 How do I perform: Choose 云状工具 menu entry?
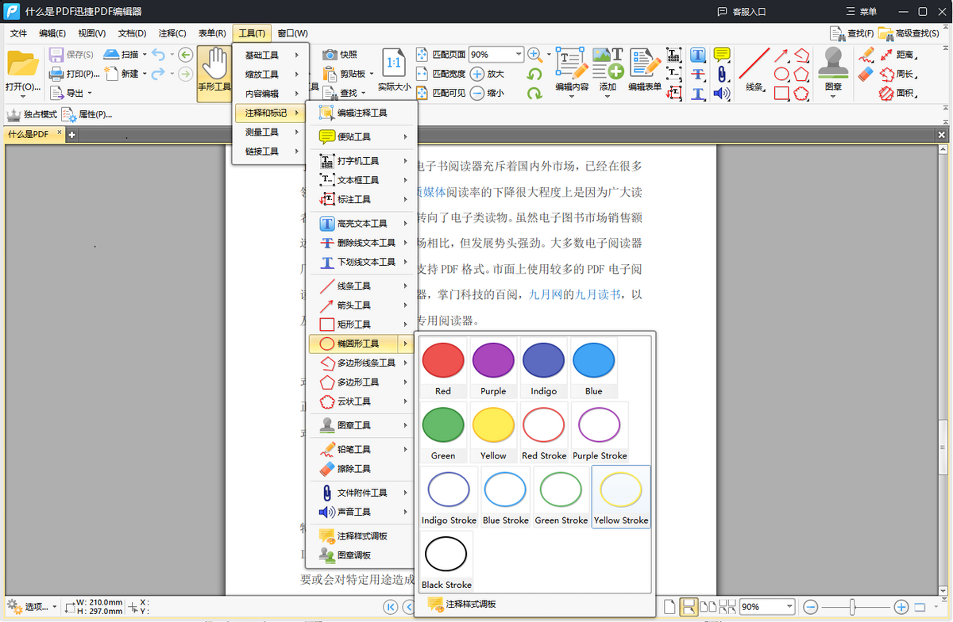click(x=362, y=401)
